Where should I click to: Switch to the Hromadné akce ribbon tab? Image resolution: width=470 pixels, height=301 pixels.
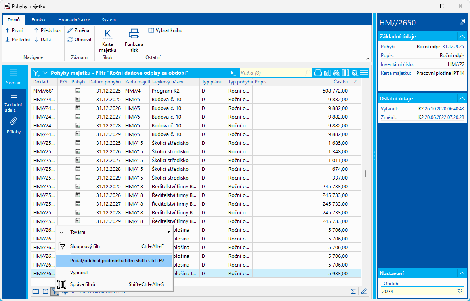[74, 20]
